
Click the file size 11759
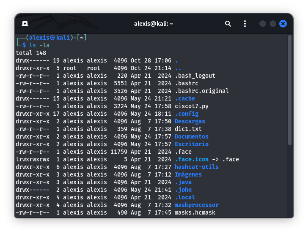pos(119,152)
